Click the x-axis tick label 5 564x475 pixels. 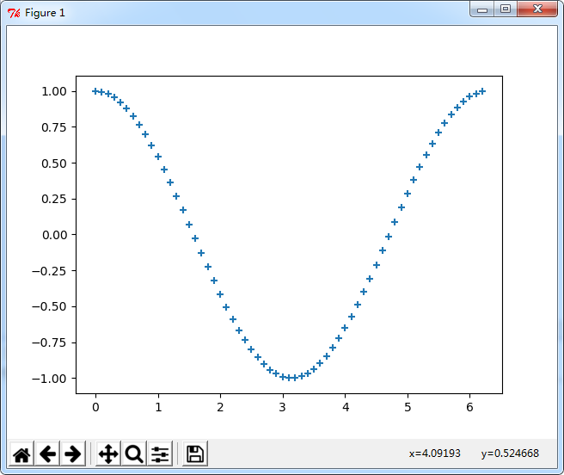pyautogui.click(x=408, y=407)
